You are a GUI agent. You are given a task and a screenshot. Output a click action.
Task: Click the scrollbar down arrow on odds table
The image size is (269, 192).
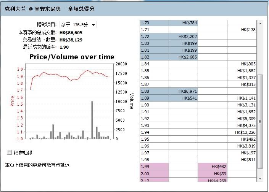click(260, 178)
